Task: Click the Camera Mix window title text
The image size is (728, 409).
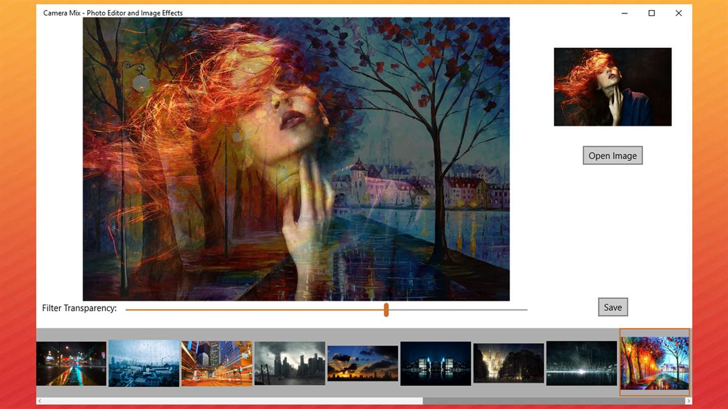Action: pyautogui.click(x=113, y=13)
